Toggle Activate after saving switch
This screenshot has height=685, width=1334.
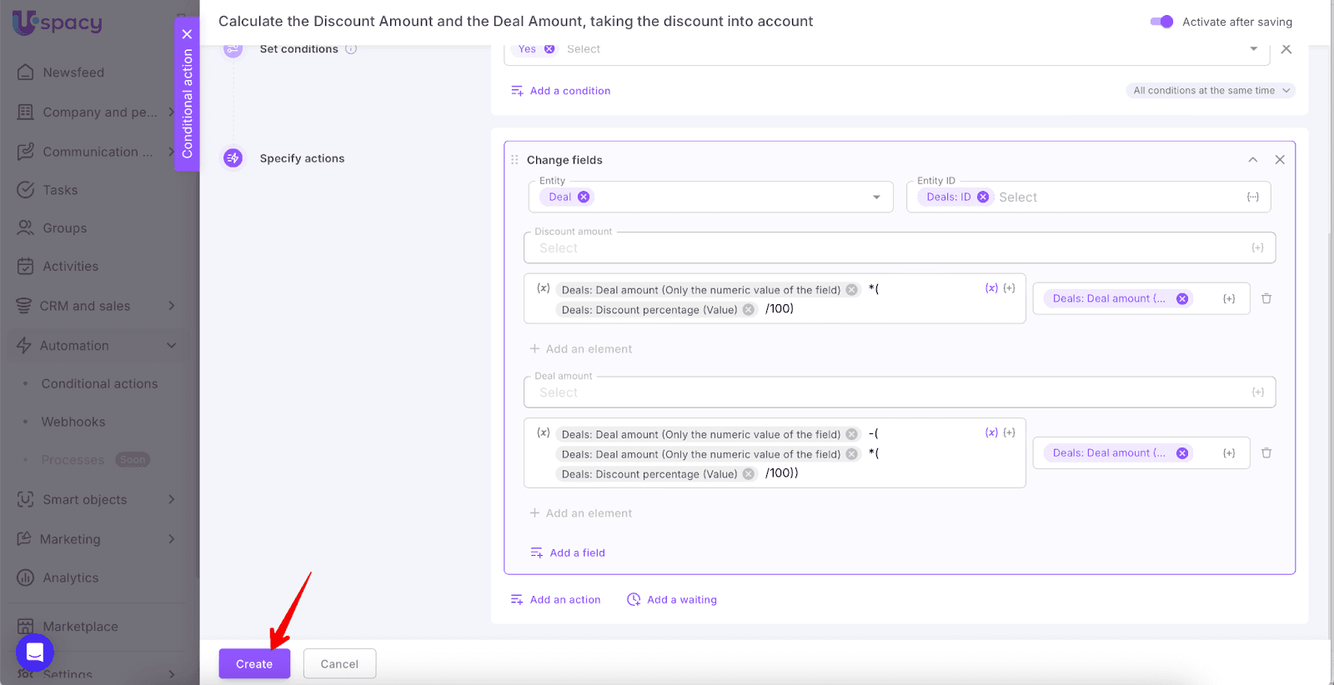tap(1161, 22)
